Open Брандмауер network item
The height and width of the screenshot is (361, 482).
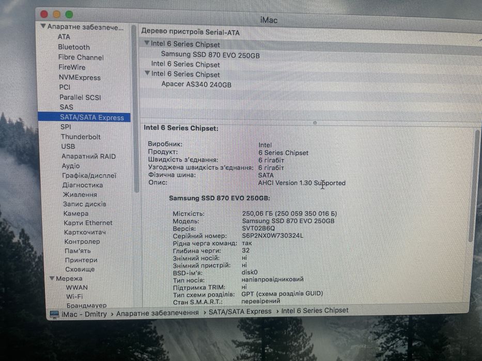(x=86, y=305)
